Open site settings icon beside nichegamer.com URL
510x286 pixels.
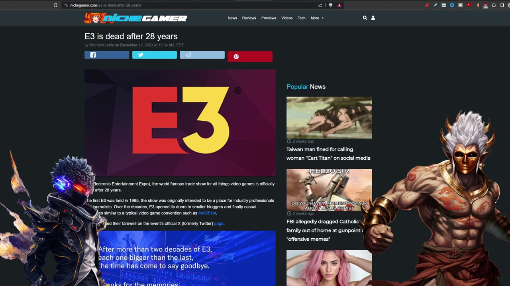(66, 5)
